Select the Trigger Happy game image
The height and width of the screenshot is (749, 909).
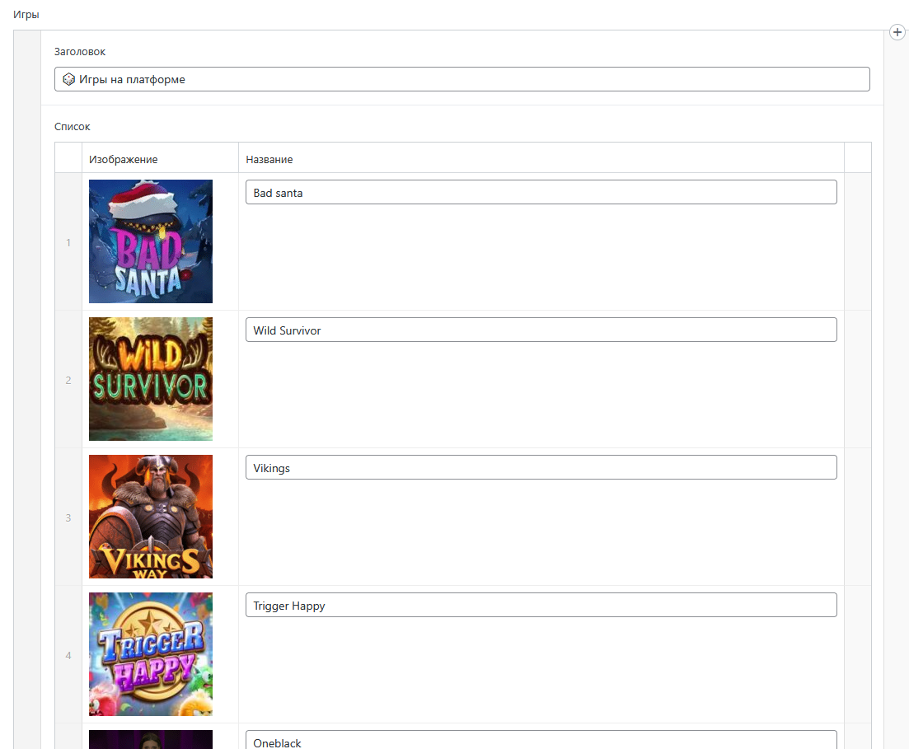pos(151,654)
